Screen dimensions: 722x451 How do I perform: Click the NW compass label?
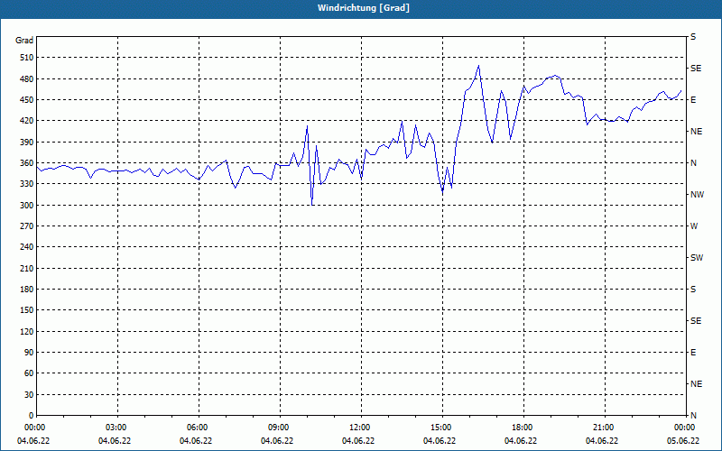(x=697, y=195)
